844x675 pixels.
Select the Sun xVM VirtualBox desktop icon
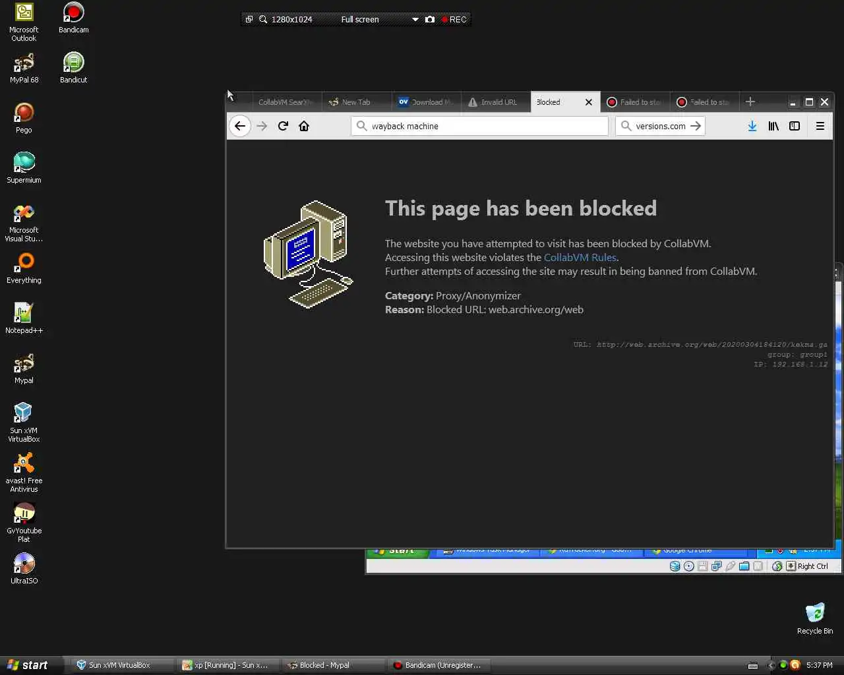click(x=24, y=423)
